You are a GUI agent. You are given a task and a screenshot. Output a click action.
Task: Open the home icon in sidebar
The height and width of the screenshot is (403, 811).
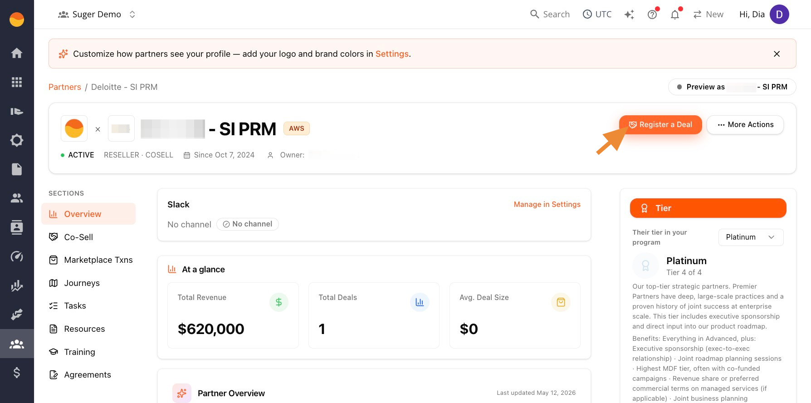(17, 53)
